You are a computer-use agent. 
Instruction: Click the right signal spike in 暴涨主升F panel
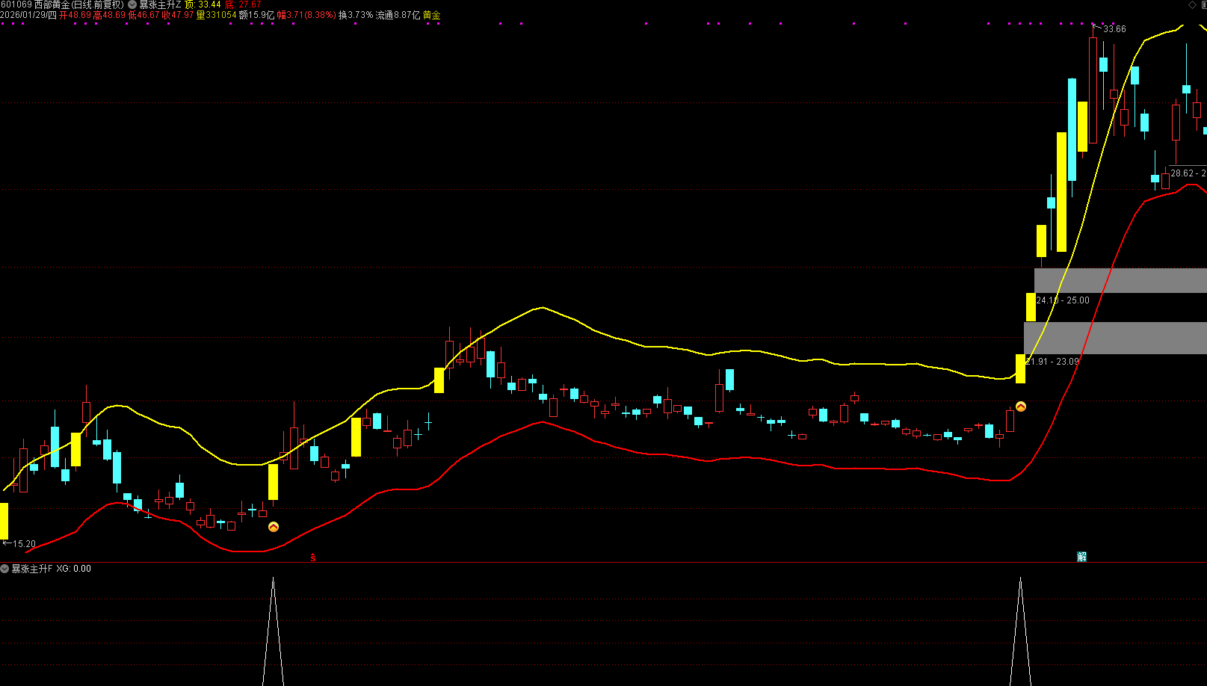pyautogui.click(x=1020, y=631)
